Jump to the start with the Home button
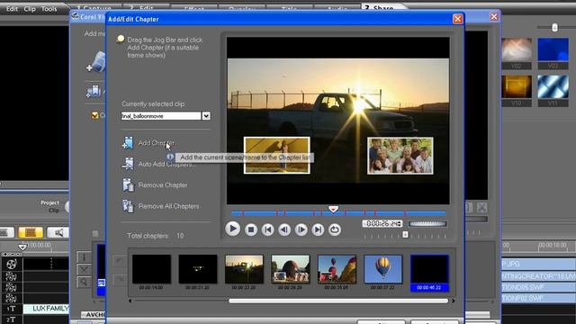The image size is (576, 324). coord(268,230)
